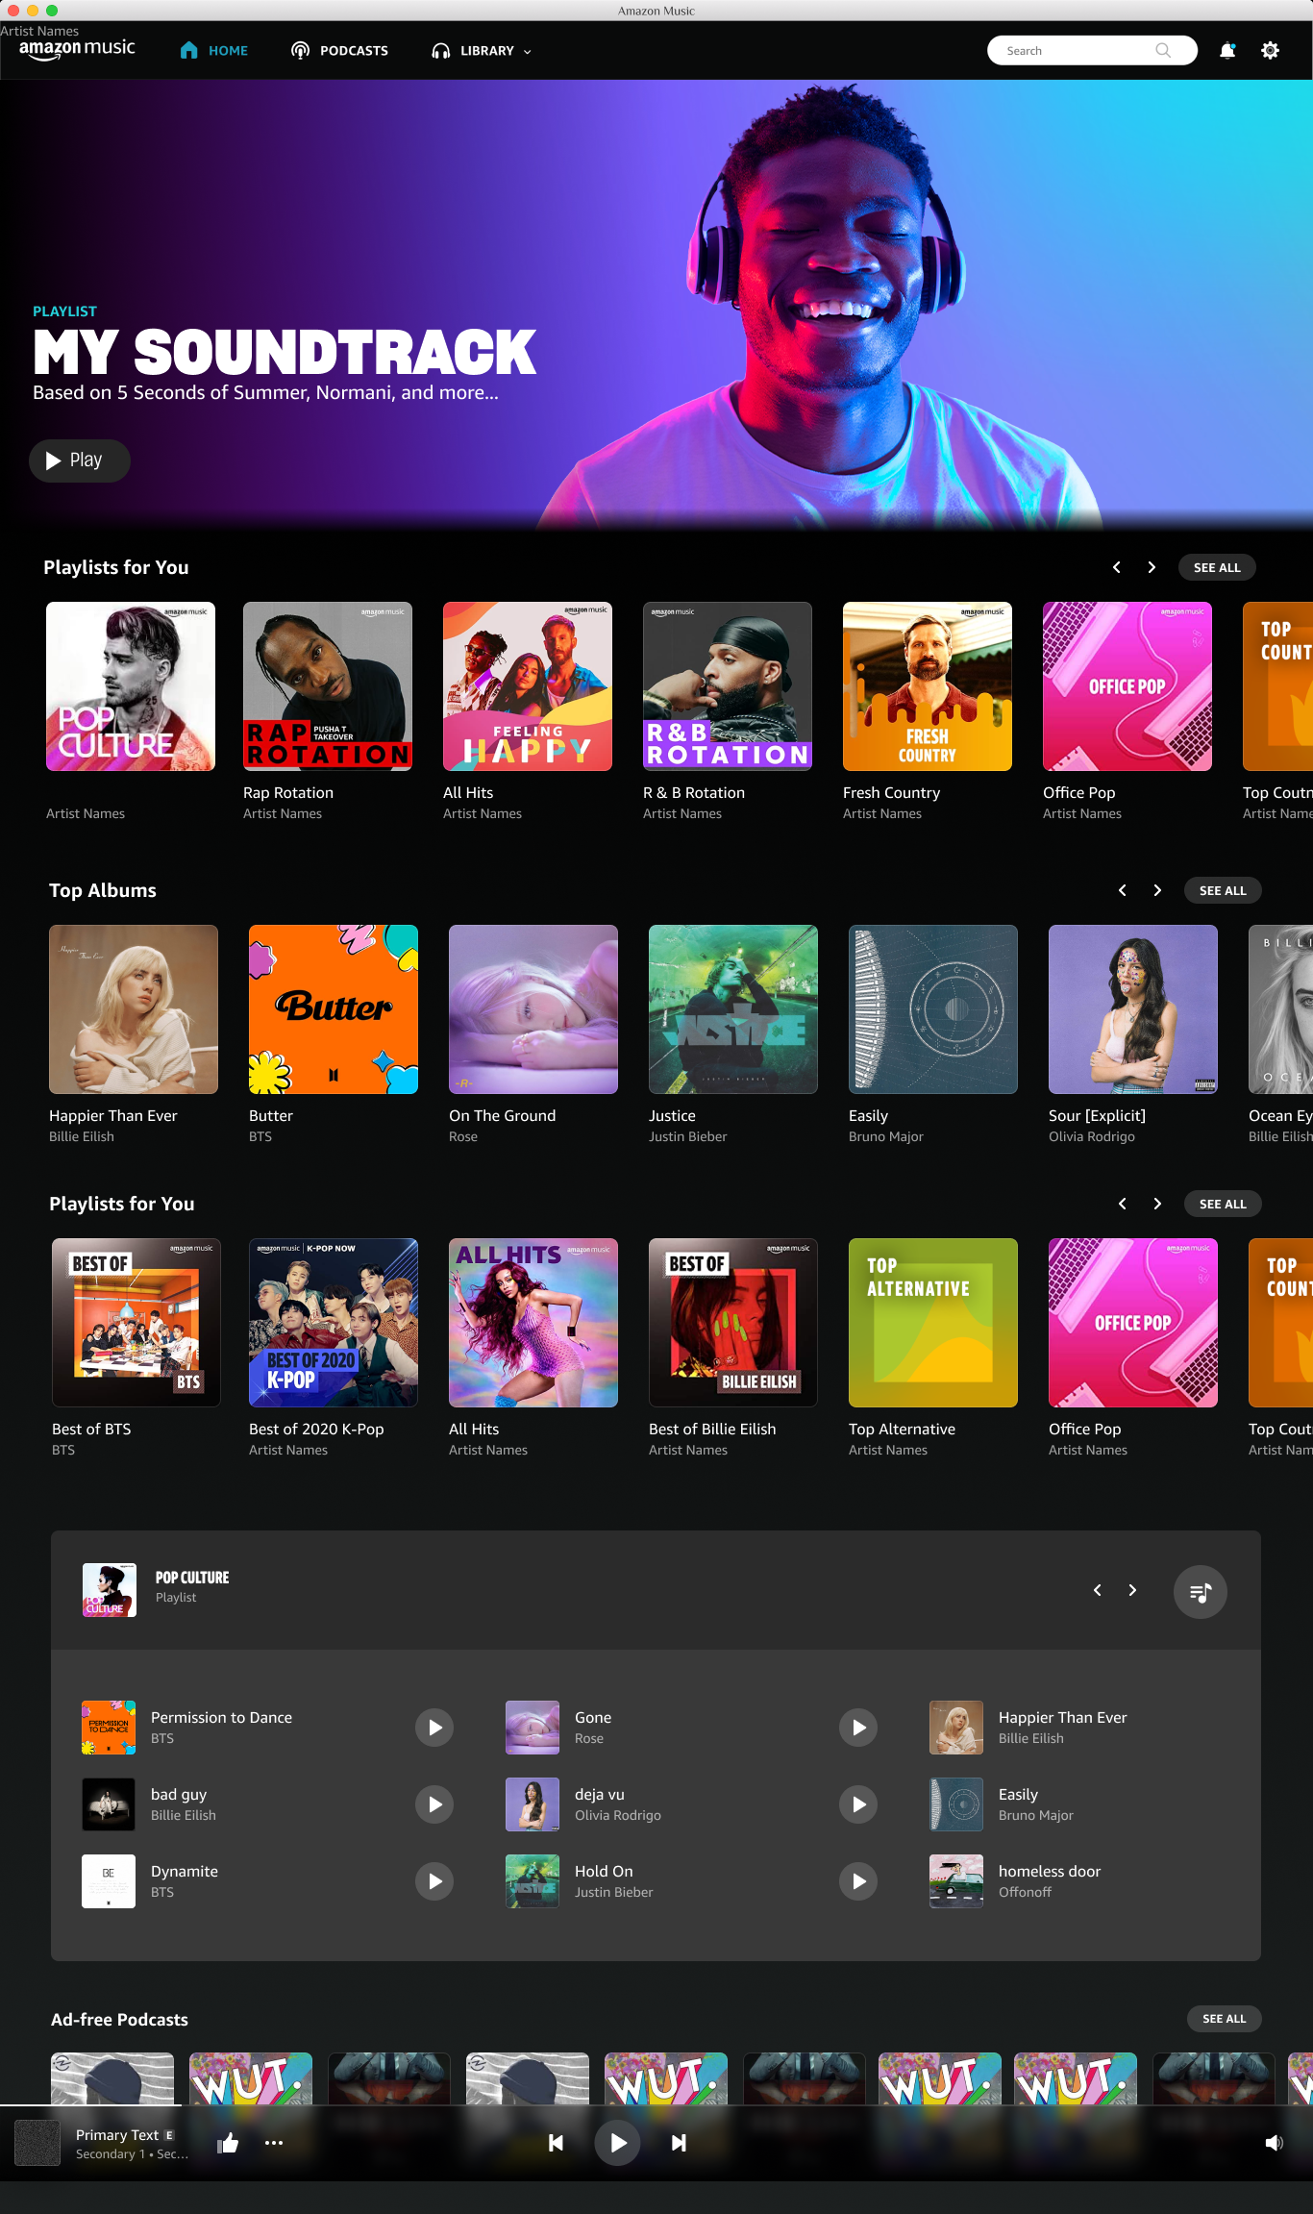1313x2214 pixels.
Task: Open Pop Culture playlist queue icon
Action: click(1200, 1592)
